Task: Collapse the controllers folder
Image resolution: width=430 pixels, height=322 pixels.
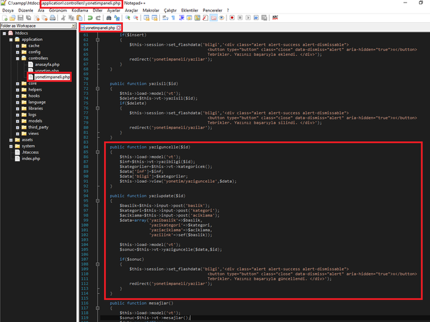Action: coord(17,58)
